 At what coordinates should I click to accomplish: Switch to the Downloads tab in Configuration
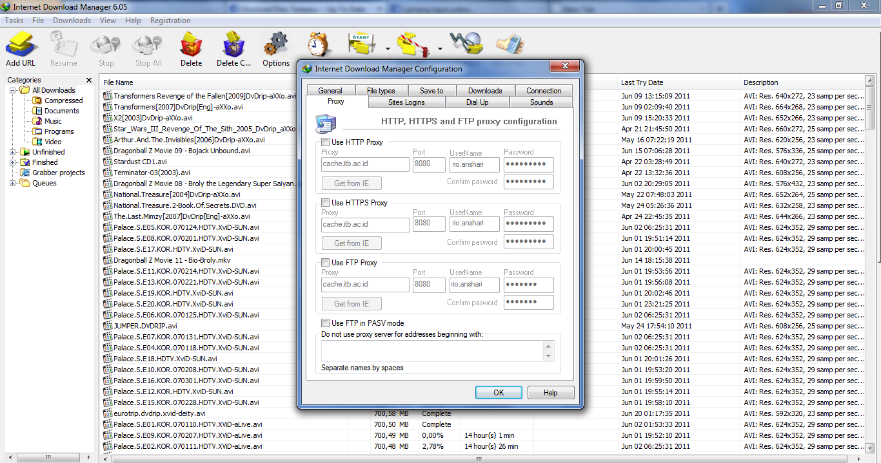(x=485, y=91)
